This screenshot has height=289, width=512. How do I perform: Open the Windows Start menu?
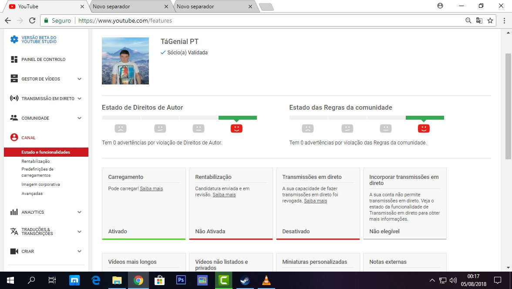point(10,280)
